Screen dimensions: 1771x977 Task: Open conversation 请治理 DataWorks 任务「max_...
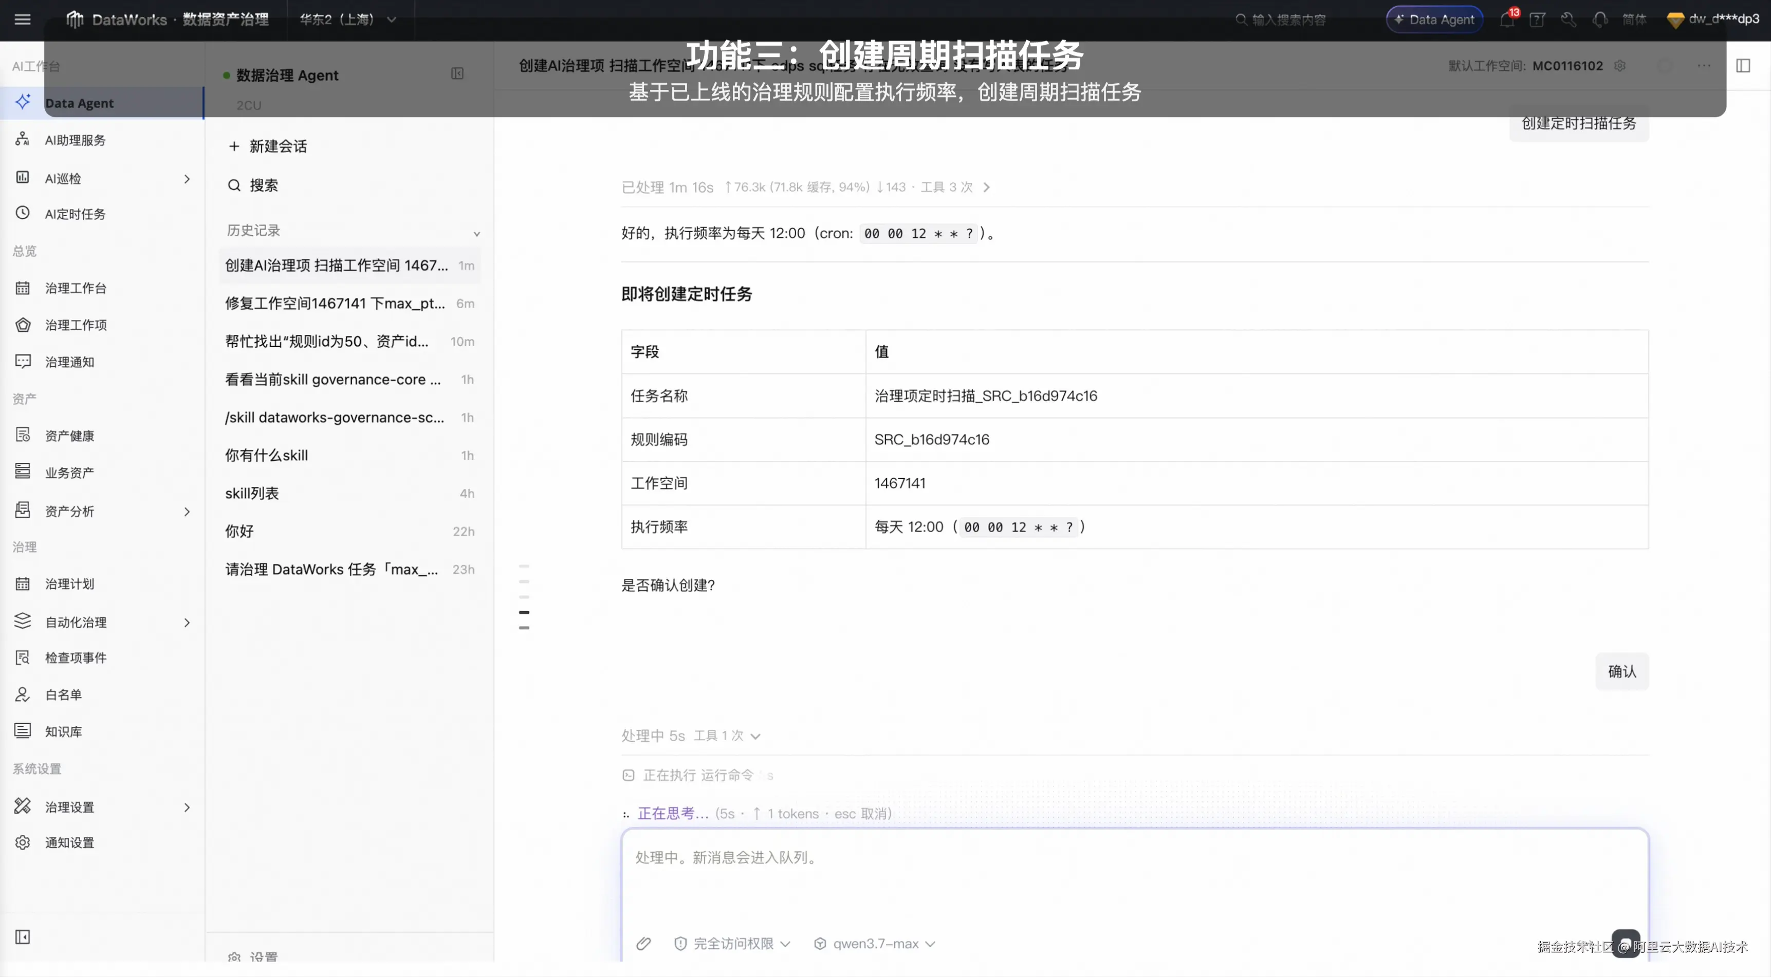coord(349,569)
